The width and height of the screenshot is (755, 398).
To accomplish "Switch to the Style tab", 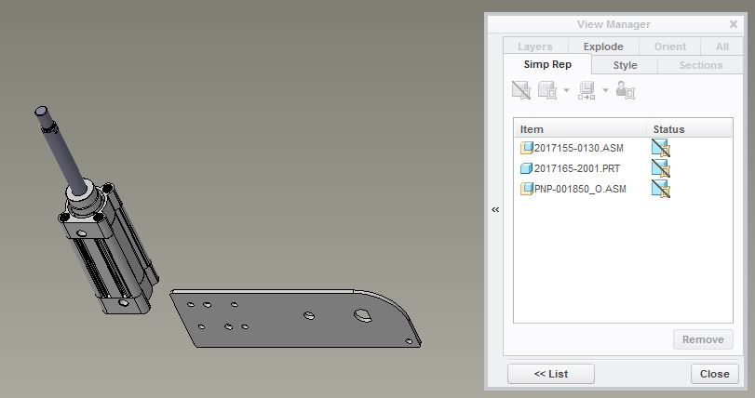I will pyautogui.click(x=625, y=65).
